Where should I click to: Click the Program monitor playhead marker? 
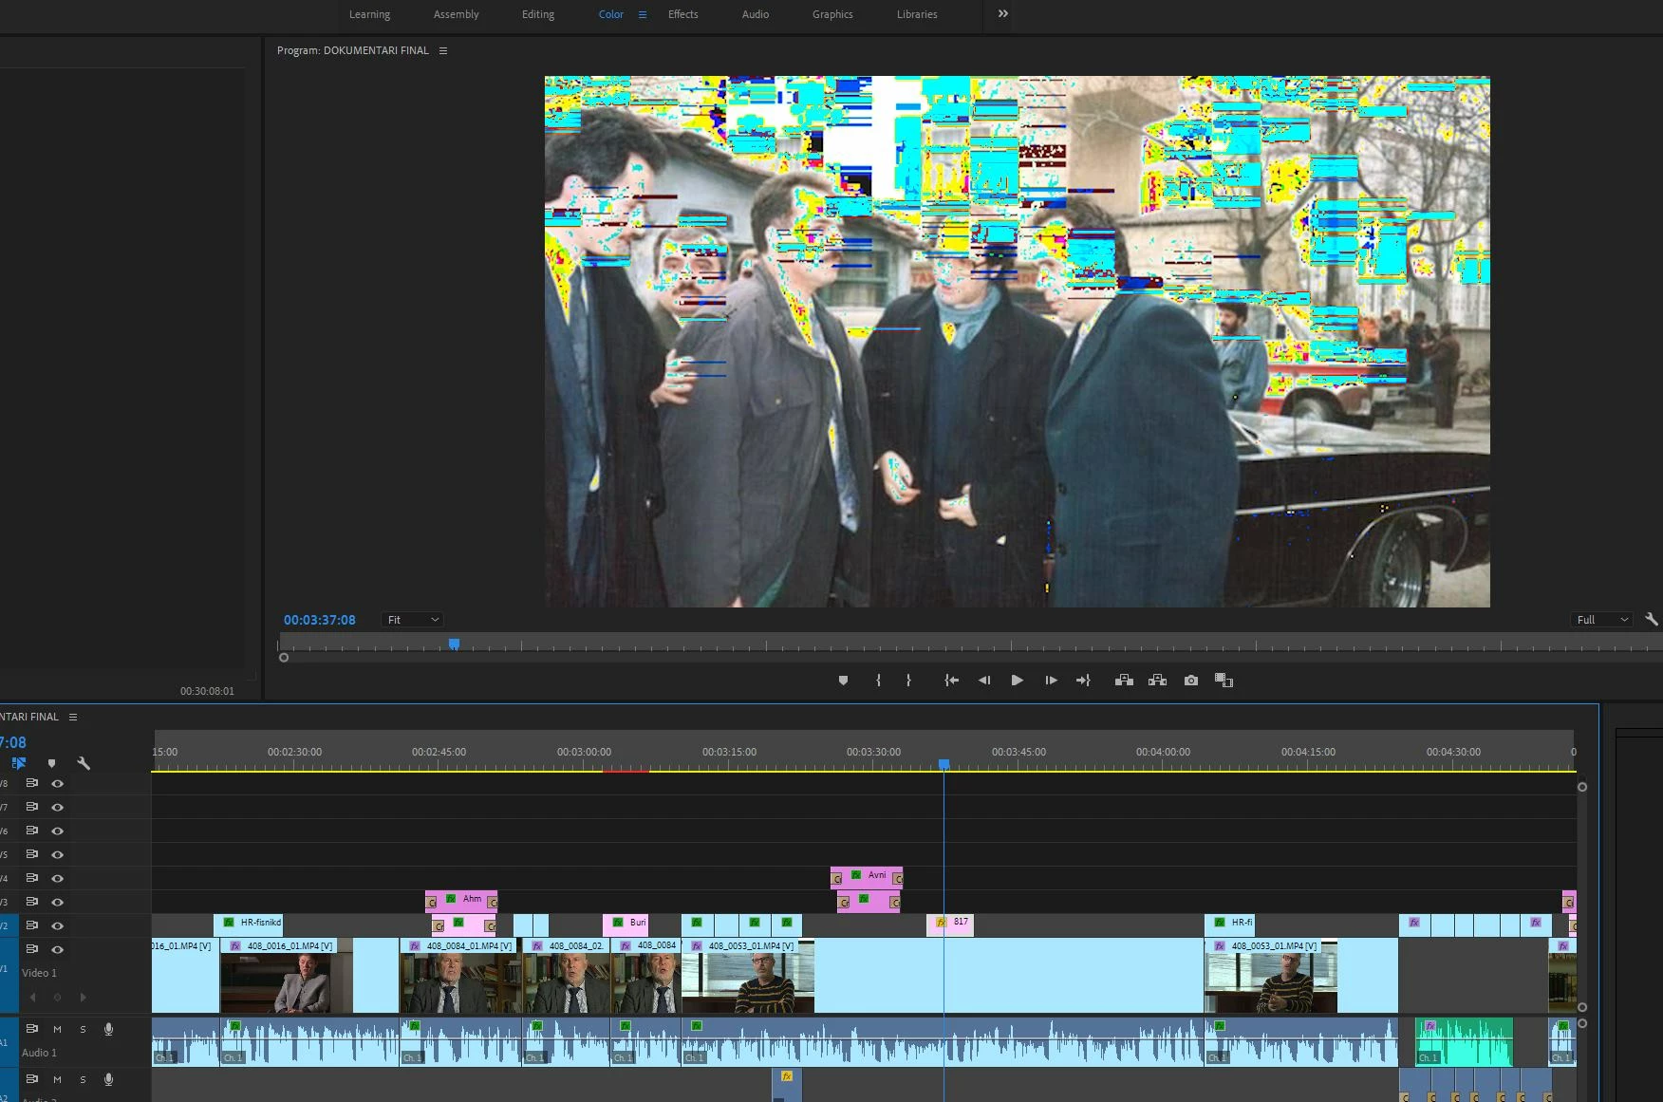point(454,644)
